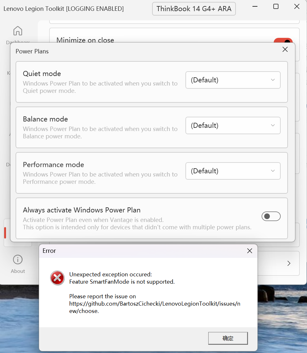Open the Quiet mode power plan selector
307x353 pixels.
[x=233, y=80]
